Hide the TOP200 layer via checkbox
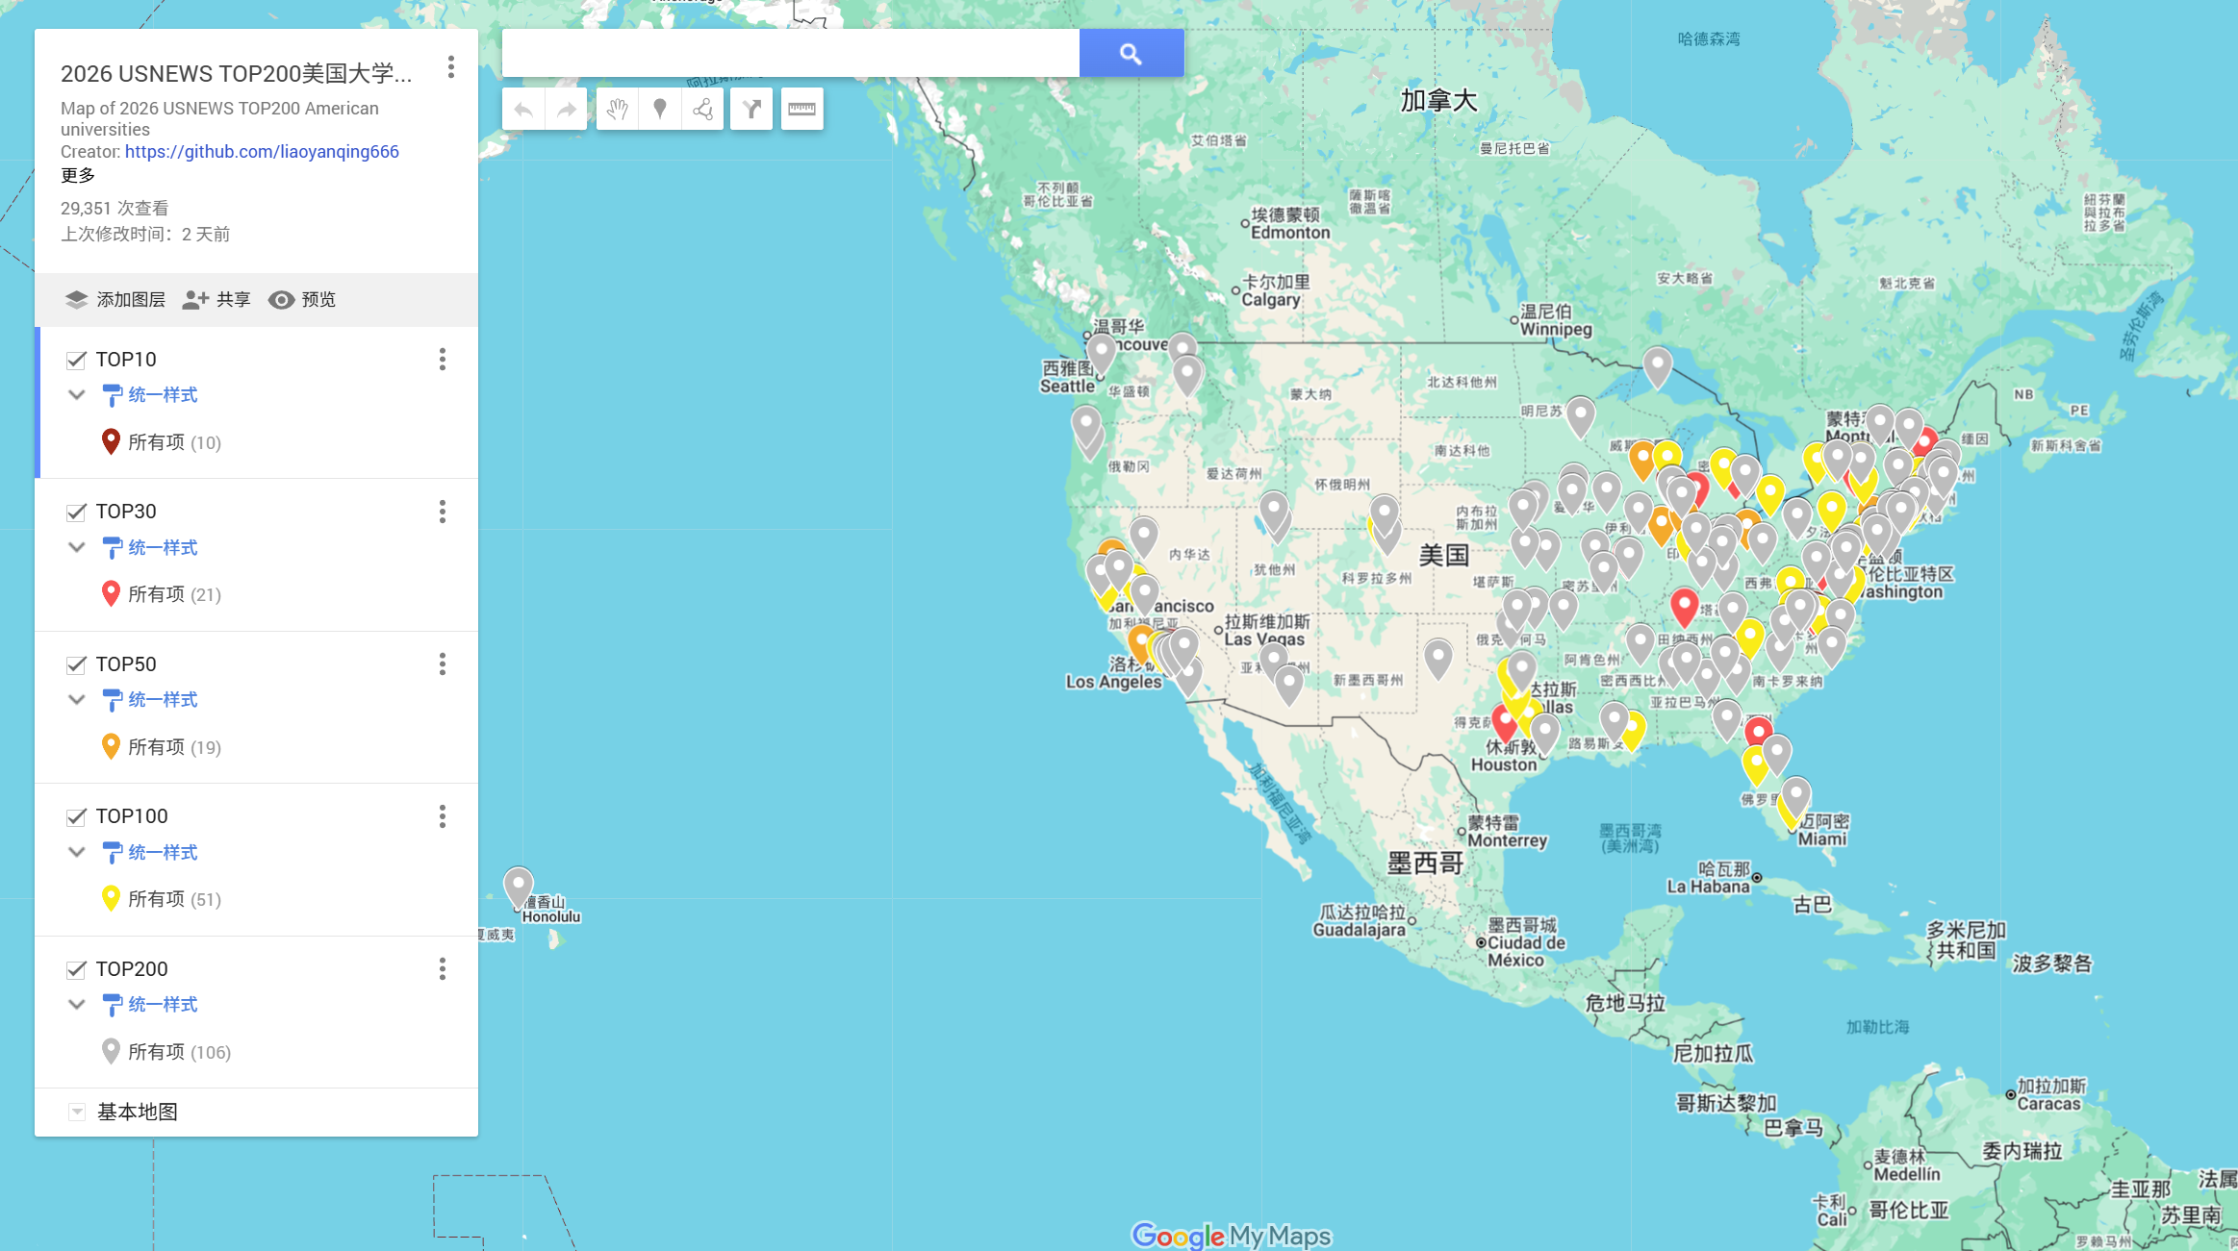Image resolution: width=2238 pixels, height=1251 pixels. [x=77, y=969]
